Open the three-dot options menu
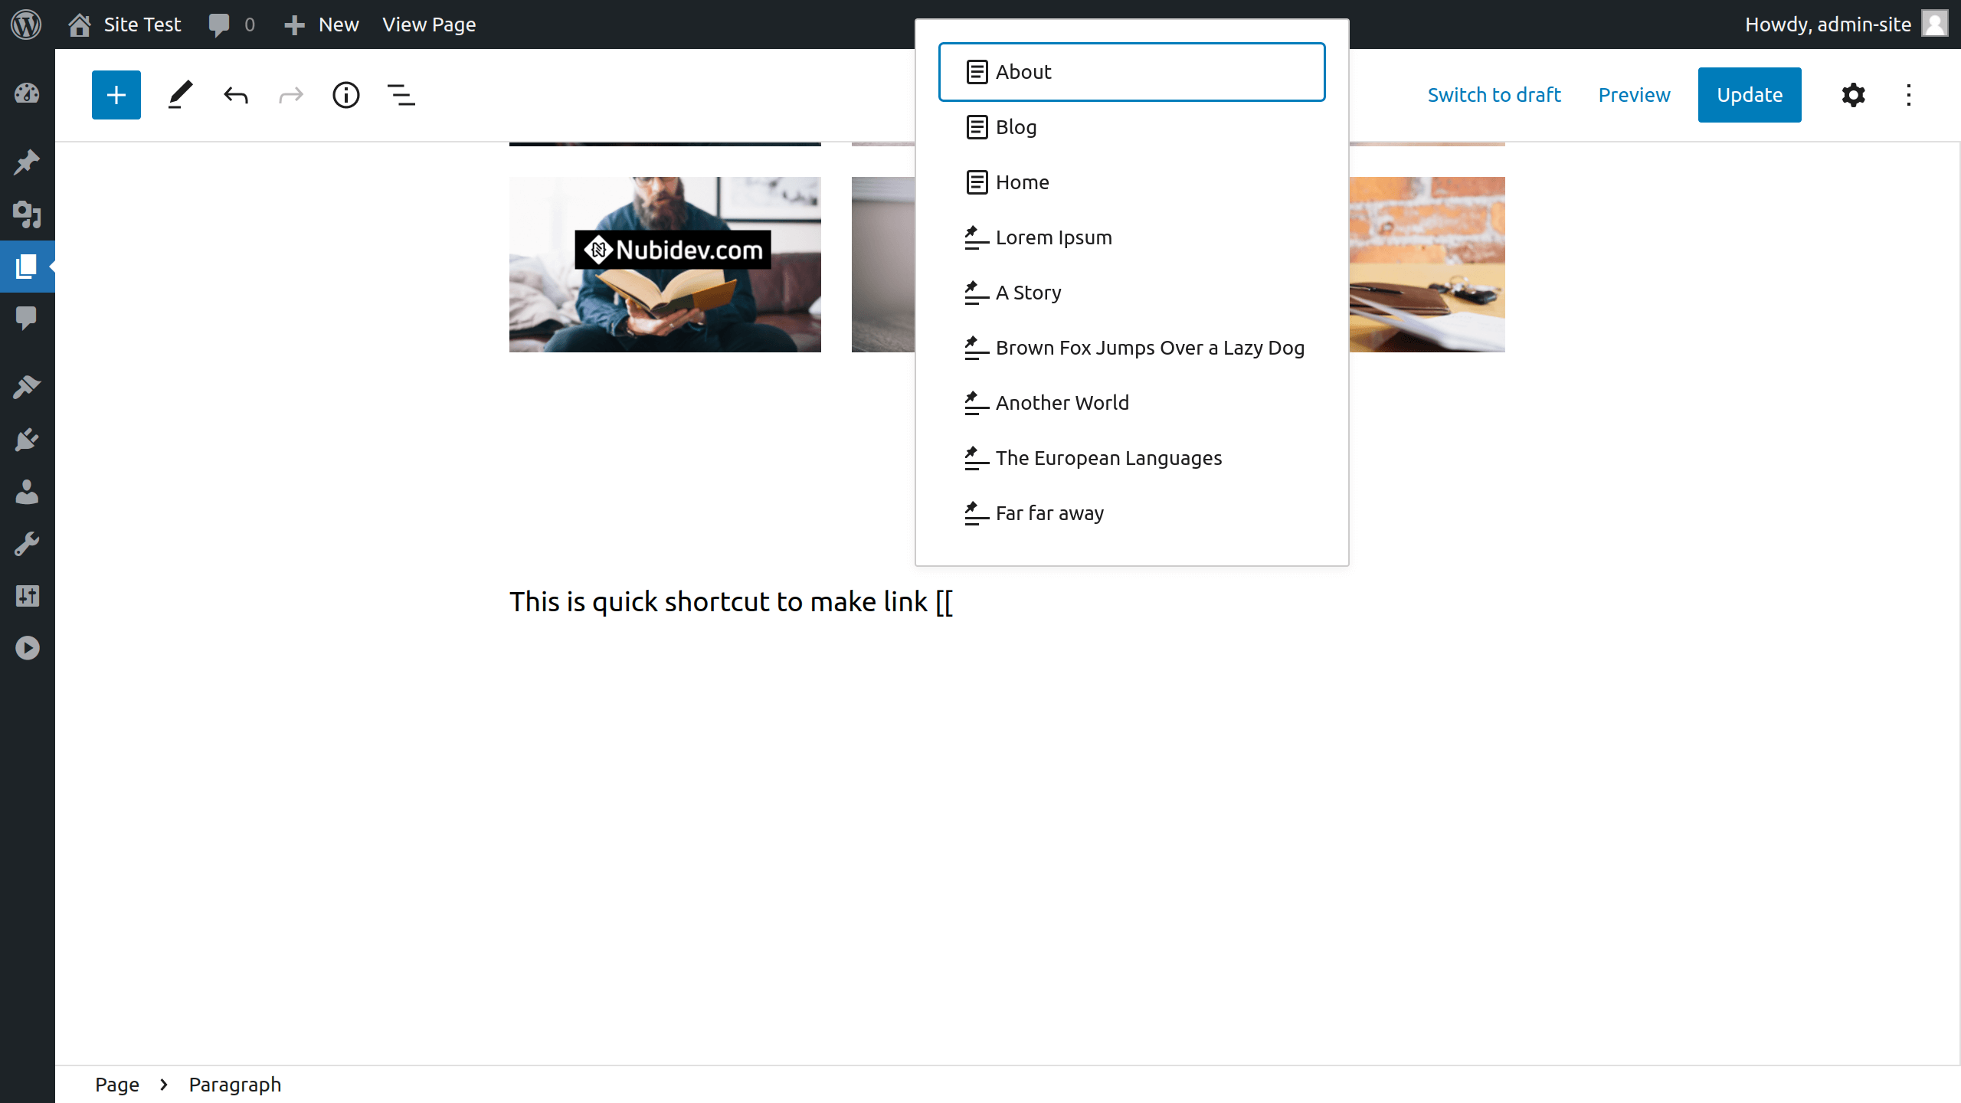This screenshot has width=1961, height=1103. pyautogui.click(x=1908, y=95)
